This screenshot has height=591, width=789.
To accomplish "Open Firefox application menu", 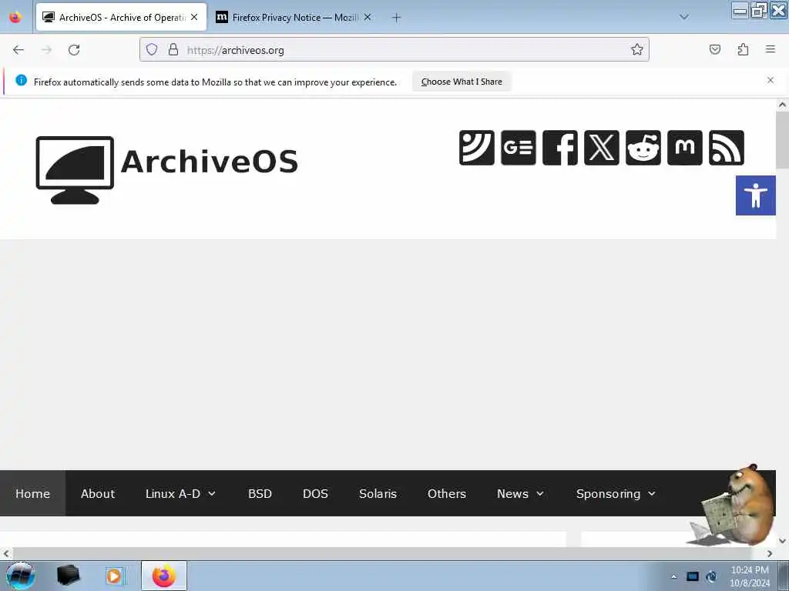I will point(771,49).
